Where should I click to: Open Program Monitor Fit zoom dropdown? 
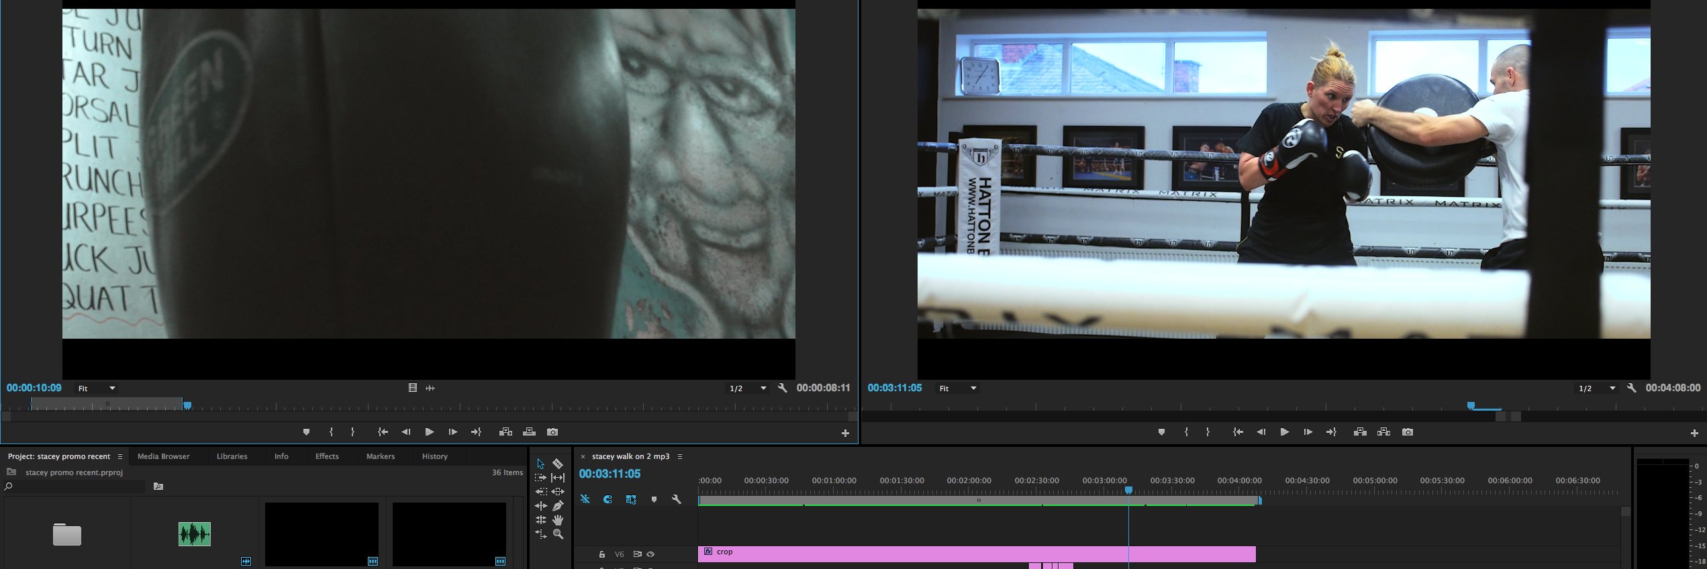pos(958,389)
